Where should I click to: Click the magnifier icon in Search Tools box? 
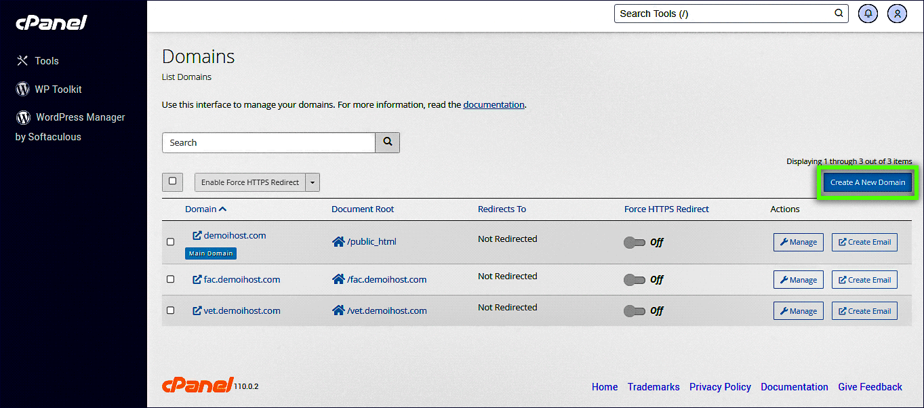[839, 14]
